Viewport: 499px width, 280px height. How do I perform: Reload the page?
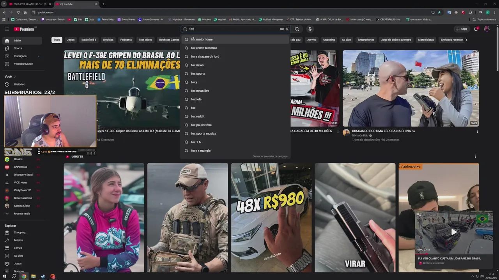(18, 12)
